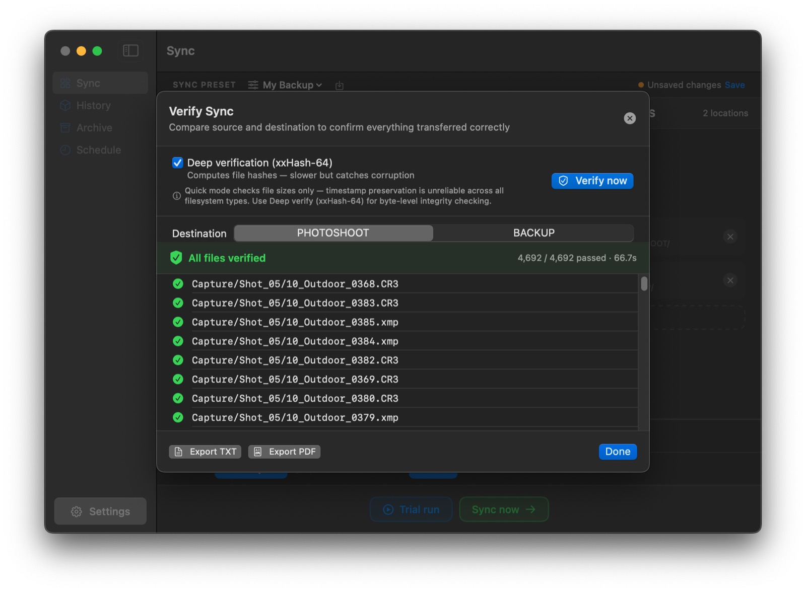Switch to the BACKUP destination tab
The image size is (806, 592).
[x=533, y=233]
